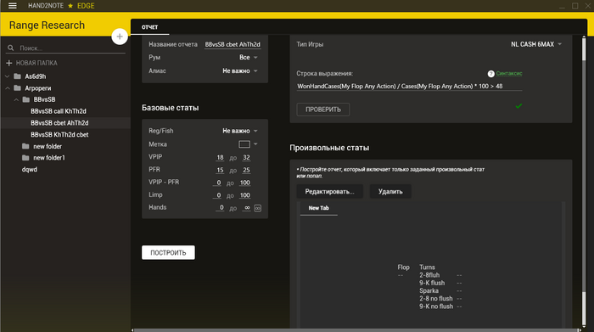The width and height of the screenshot is (594, 332).
Task: Collapse the Агрореги folder
Action: tap(7, 88)
